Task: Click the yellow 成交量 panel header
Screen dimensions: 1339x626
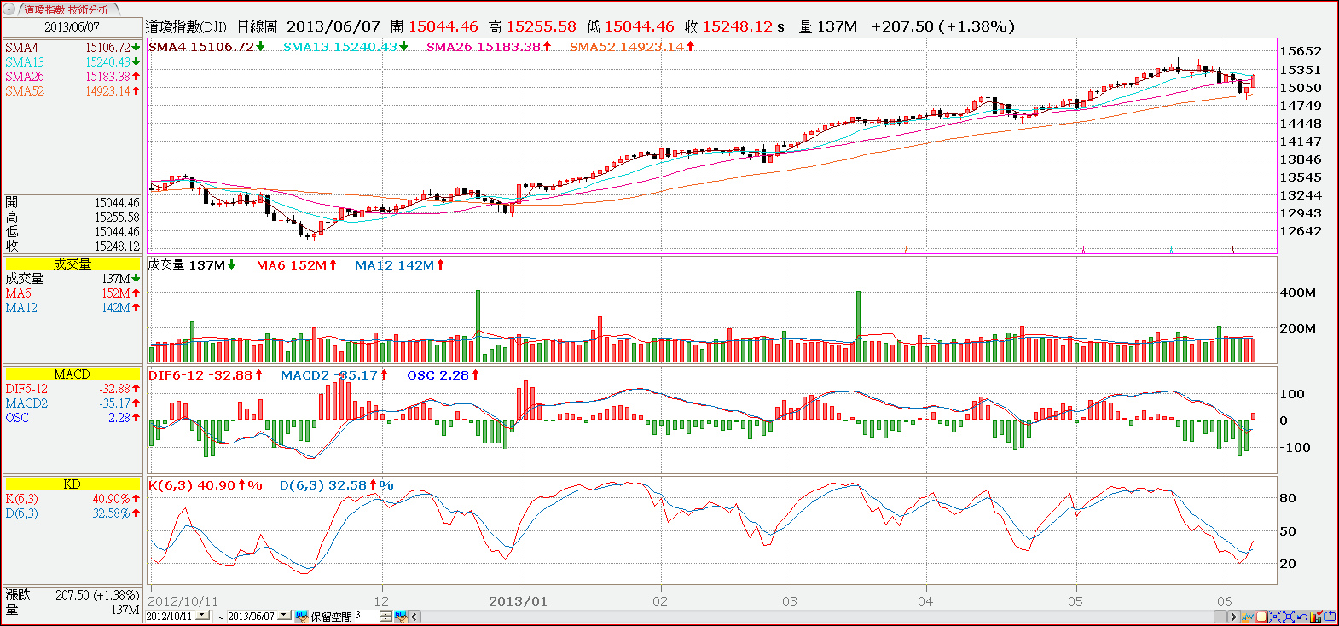Action: [72, 264]
